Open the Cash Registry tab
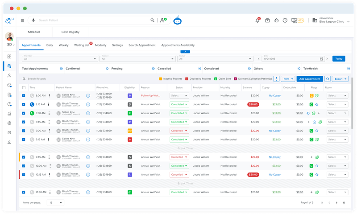The image size is (357, 214). pos(71,32)
